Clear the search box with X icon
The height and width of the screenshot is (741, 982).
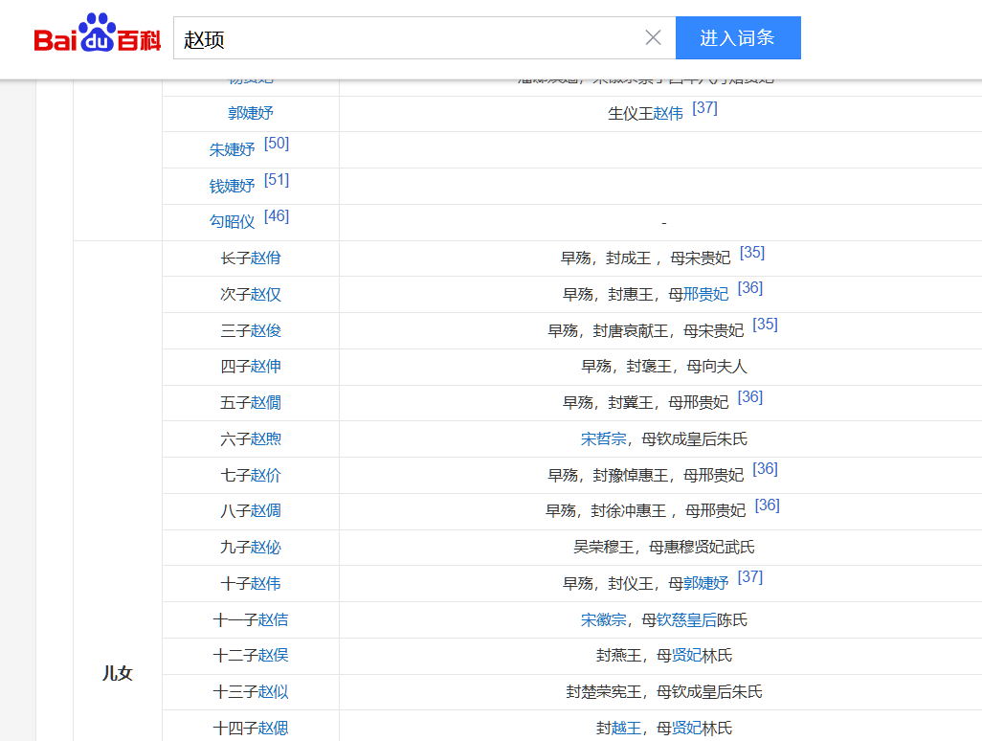(x=653, y=37)
